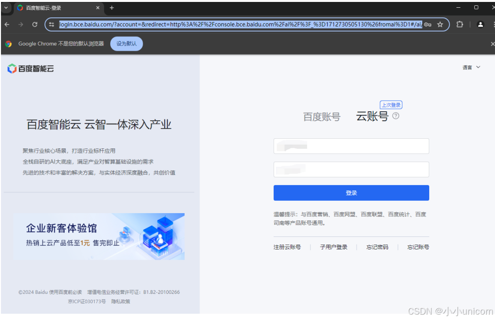495x320 pixels.
Task: Bookmark this page with the star icon
Action: 440,24
